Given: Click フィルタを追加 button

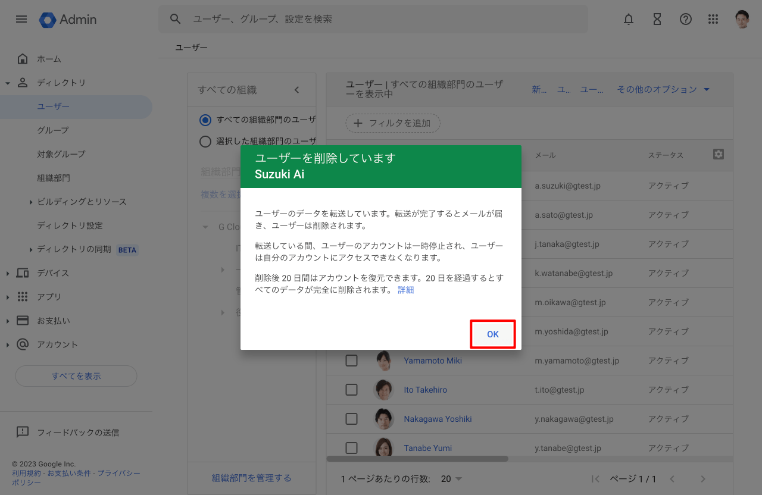Looking at the screenshot, I should tap(393, 123).
